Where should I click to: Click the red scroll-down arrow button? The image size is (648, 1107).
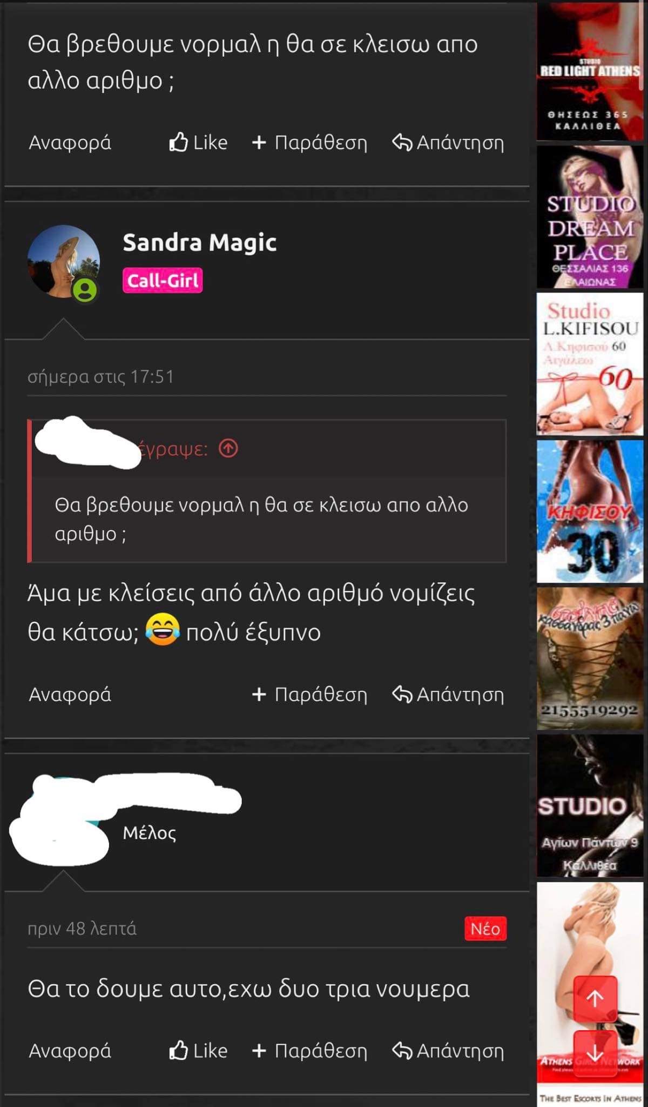[595, 1053]
